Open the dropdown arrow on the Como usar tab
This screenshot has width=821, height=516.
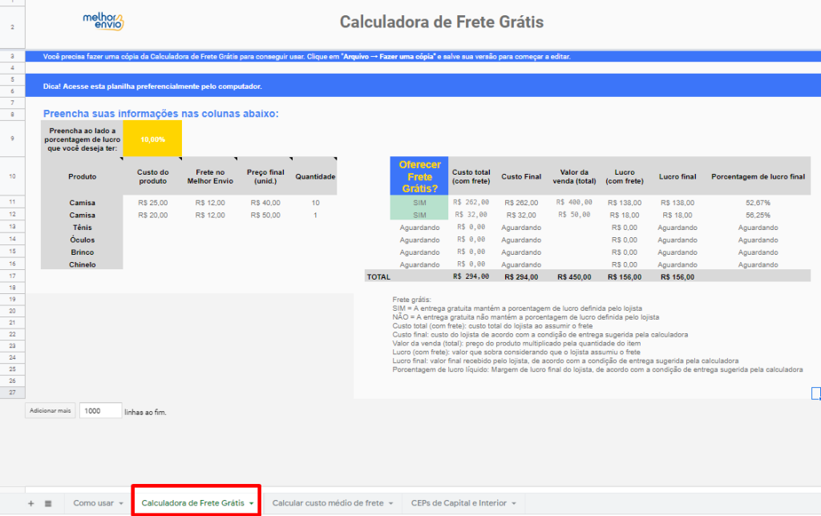(x=121, y=502)
